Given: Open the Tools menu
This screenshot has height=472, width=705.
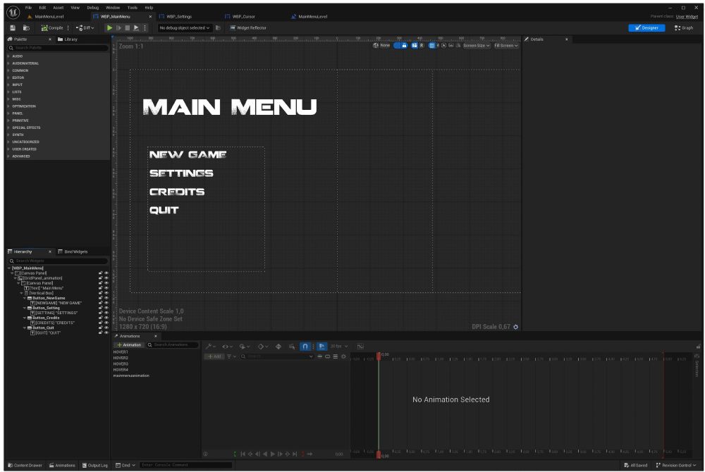Looking at the screenshot, I should coord(133,8).
